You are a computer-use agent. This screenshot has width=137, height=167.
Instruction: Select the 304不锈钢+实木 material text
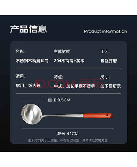[69, 61]
